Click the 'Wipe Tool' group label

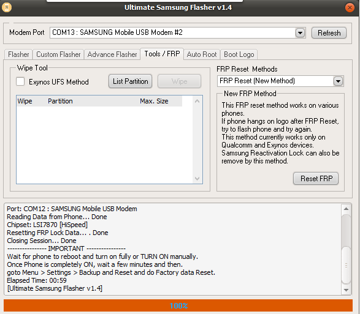tap(33, 68)
